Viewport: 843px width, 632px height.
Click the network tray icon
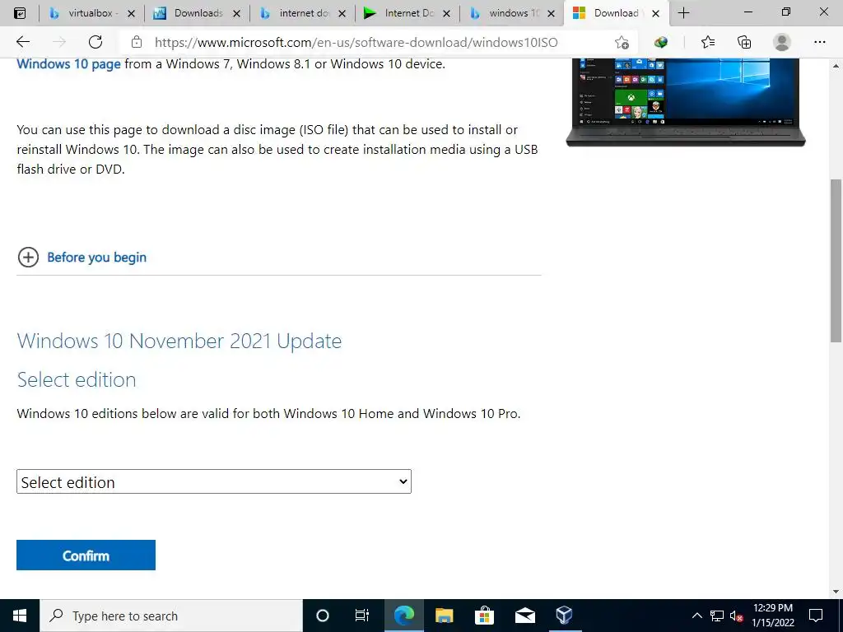tap(717, 616)
